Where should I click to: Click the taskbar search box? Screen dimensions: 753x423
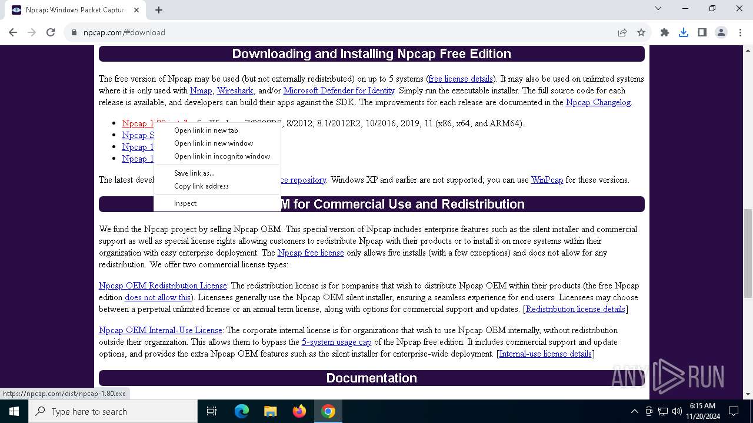coord(113,411)
